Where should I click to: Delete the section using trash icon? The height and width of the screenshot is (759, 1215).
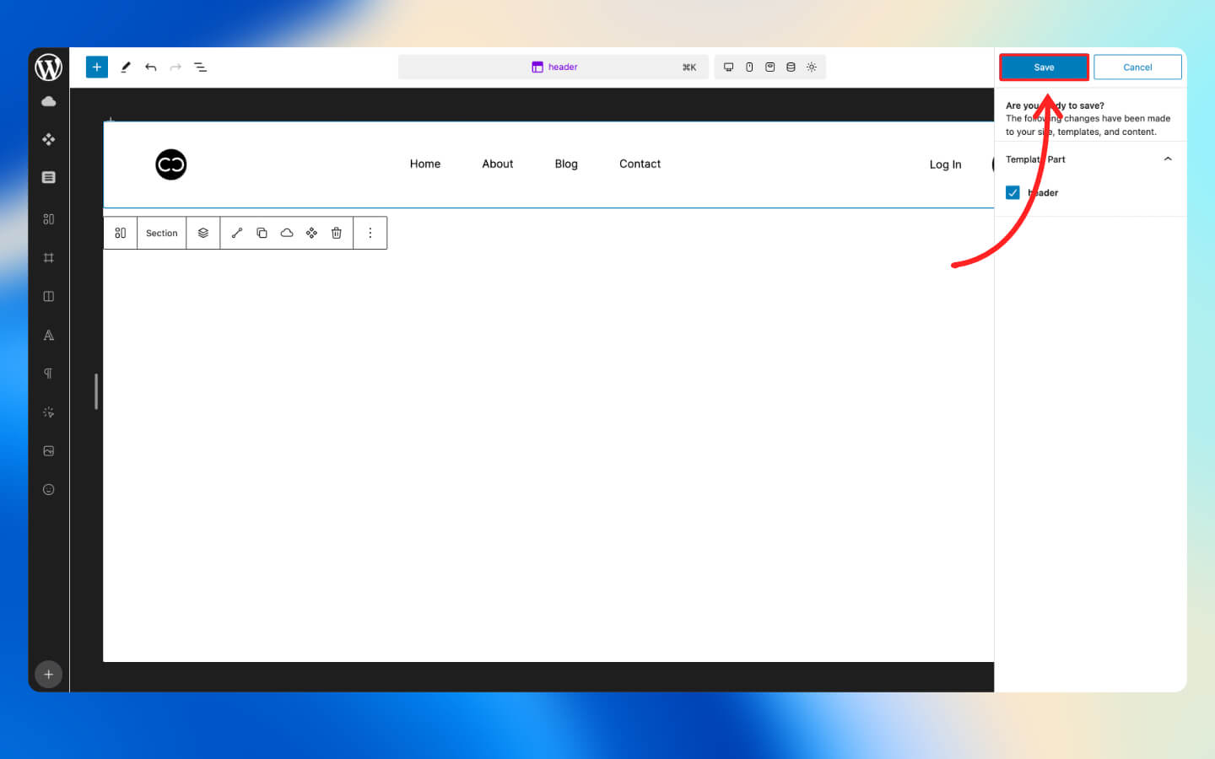pos(337,234)
